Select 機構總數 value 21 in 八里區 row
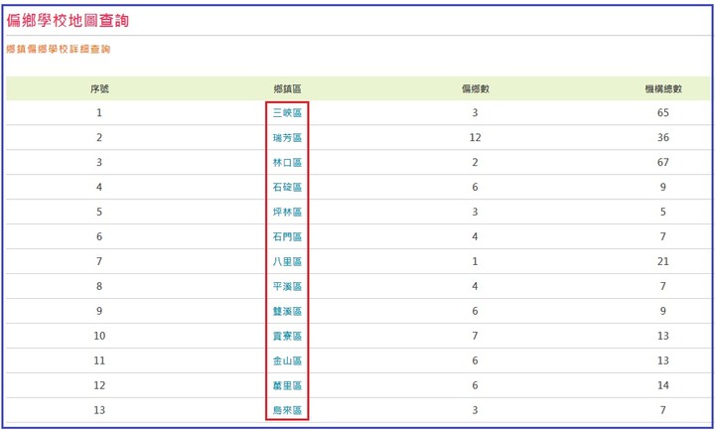This screenshot has width=715, height=433. click(663, 261)
